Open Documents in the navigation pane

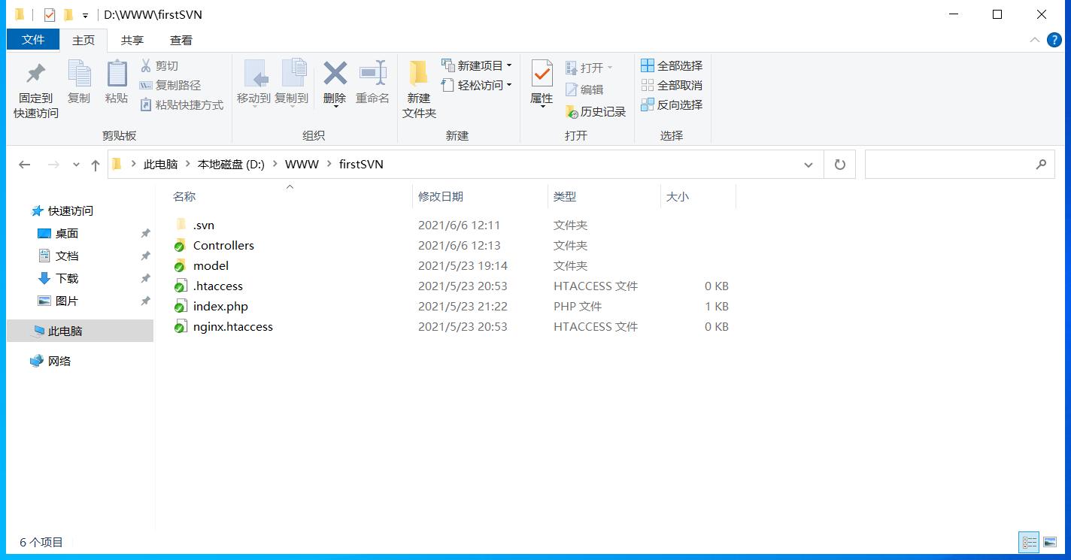click(66, 256)
